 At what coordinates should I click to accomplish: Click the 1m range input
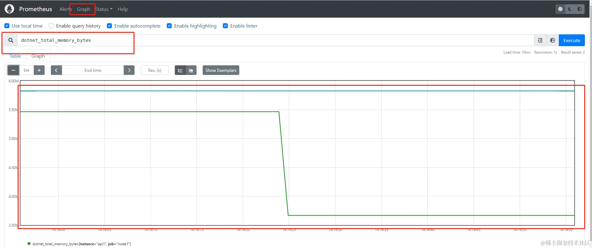[26, 70]
